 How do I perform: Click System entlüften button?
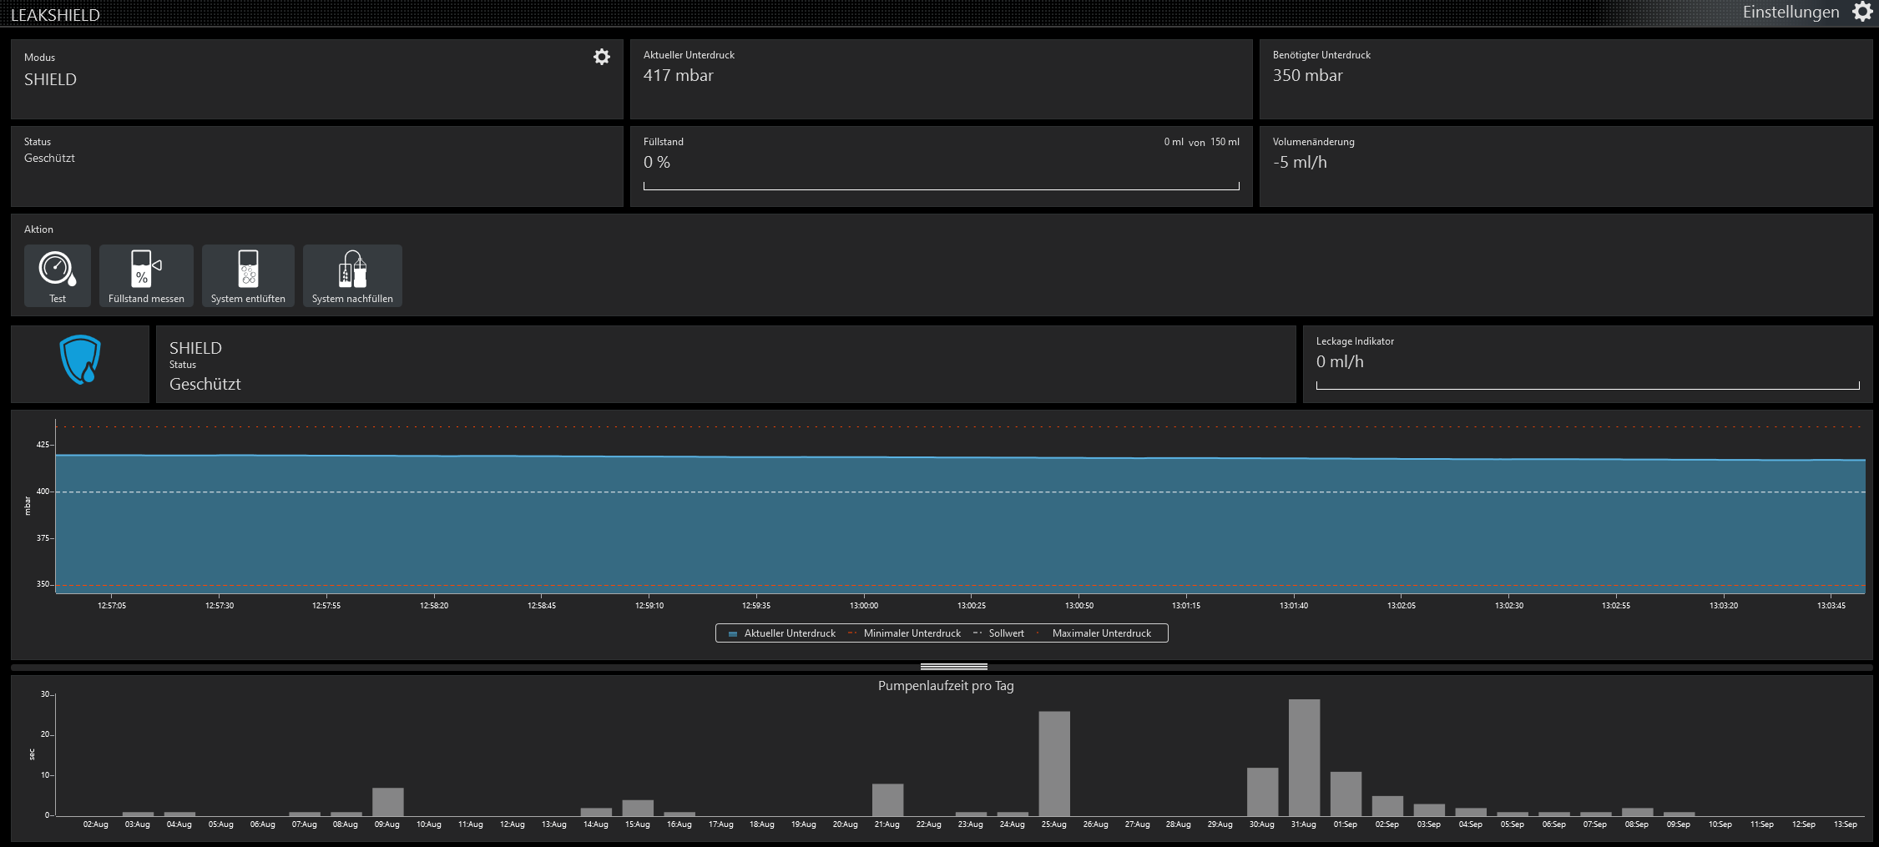click(248, 275)
